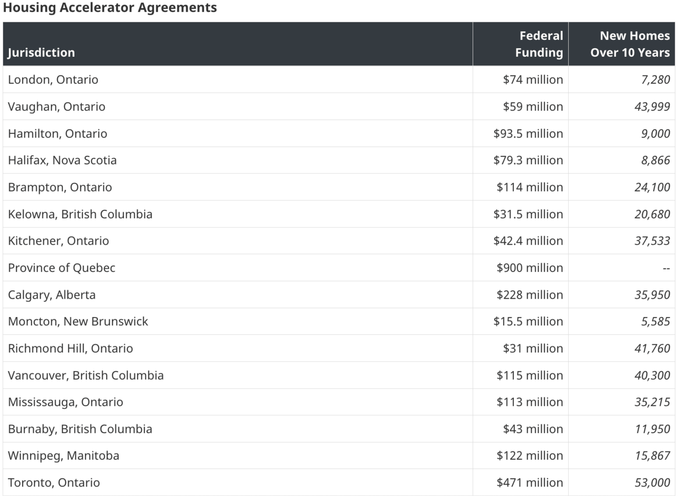Viewport: 678px width, 496px height.
Task: Click the Jurisdiction column header
Action: click(x=238, y=44)
